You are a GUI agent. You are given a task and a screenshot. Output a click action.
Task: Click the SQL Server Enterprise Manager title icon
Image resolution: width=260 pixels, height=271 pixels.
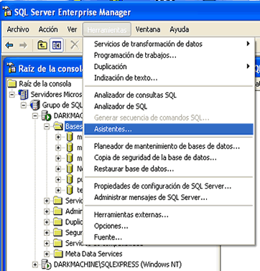(x=7, y=12)
